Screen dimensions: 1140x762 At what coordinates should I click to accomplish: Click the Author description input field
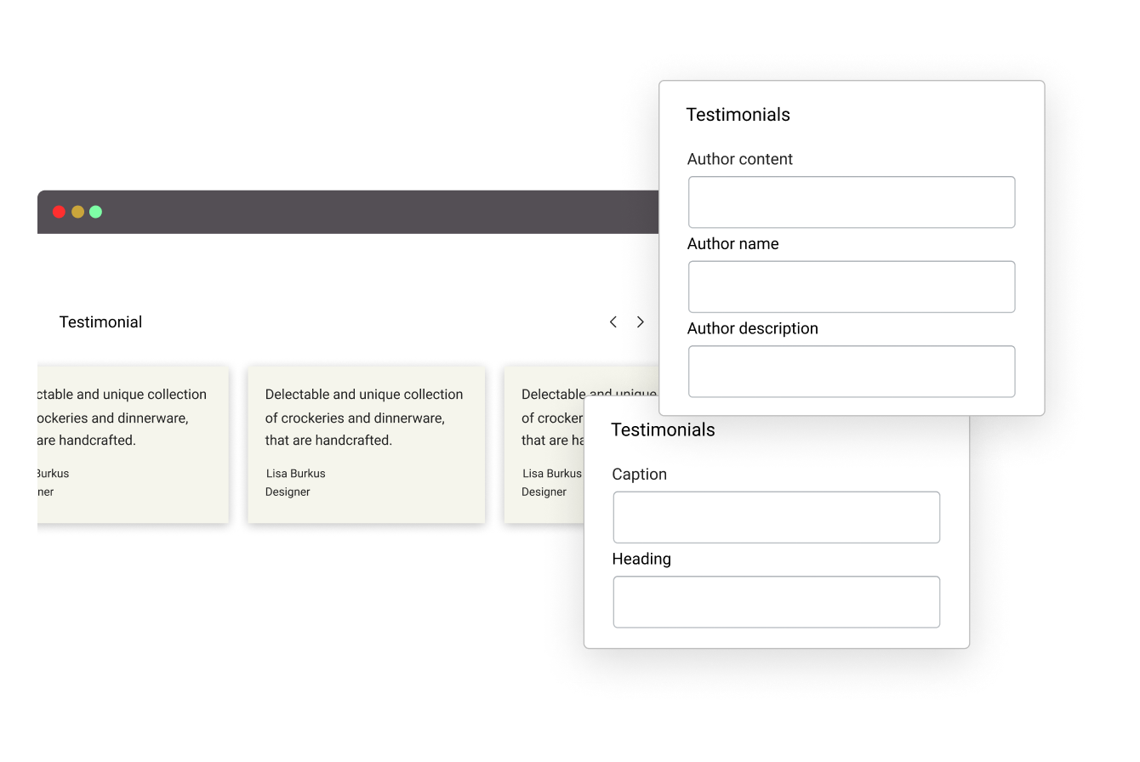coord(851,371)
